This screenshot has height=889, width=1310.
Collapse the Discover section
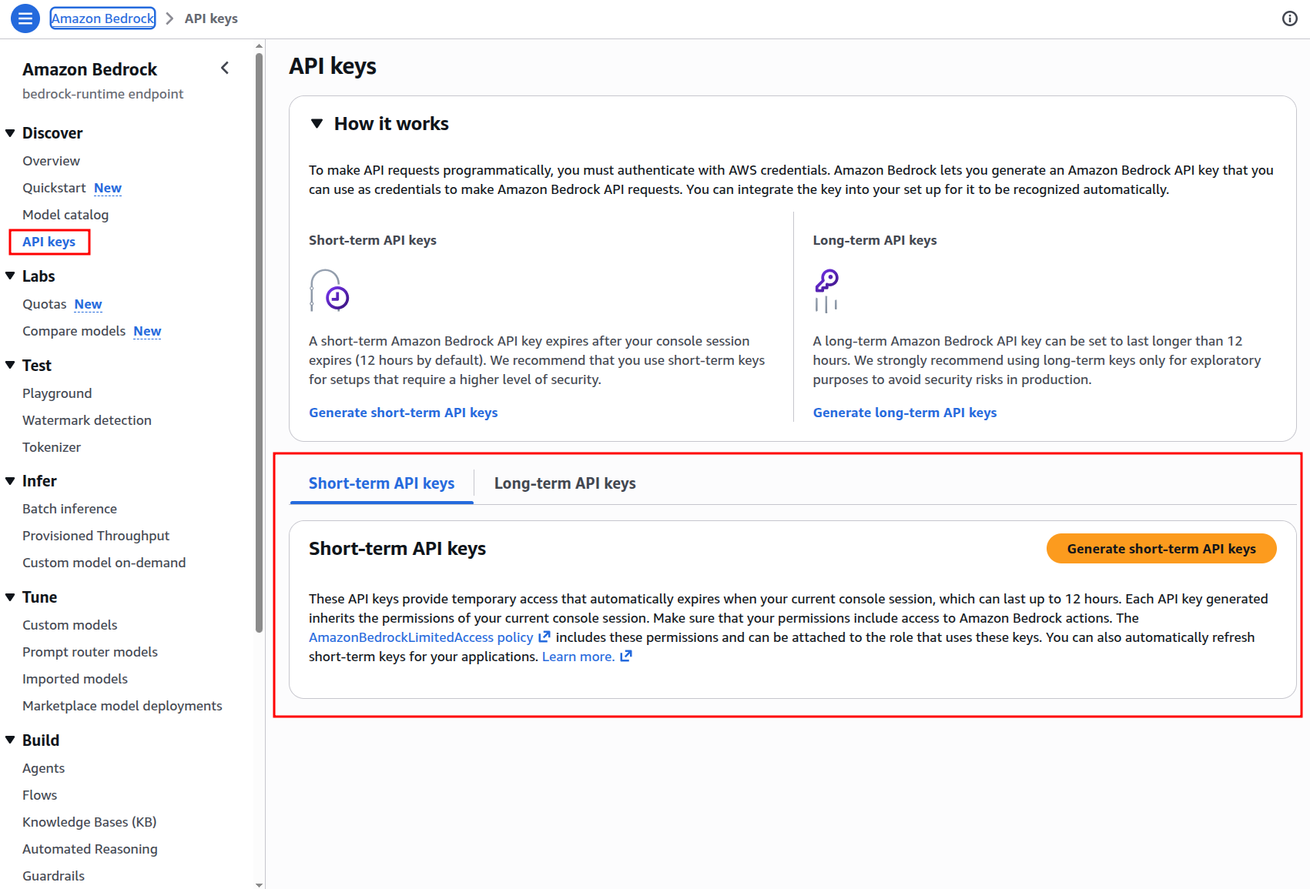click(10, 133)
